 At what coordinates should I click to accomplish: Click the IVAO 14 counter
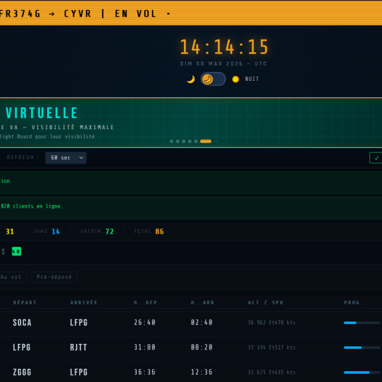[47, 232]
